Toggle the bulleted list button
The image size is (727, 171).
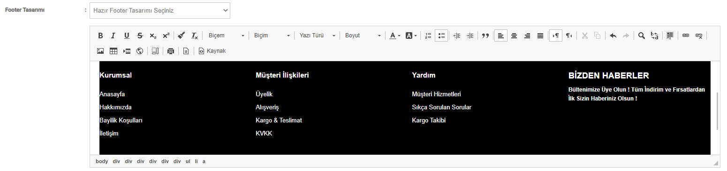click(x=441, y=36)
